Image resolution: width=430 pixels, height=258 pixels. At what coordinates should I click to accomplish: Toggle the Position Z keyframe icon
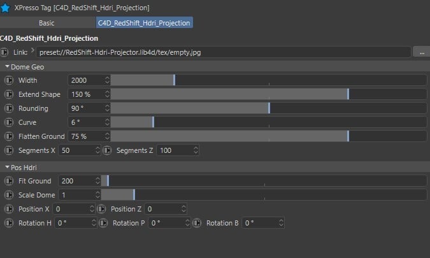tap(102, 209)
